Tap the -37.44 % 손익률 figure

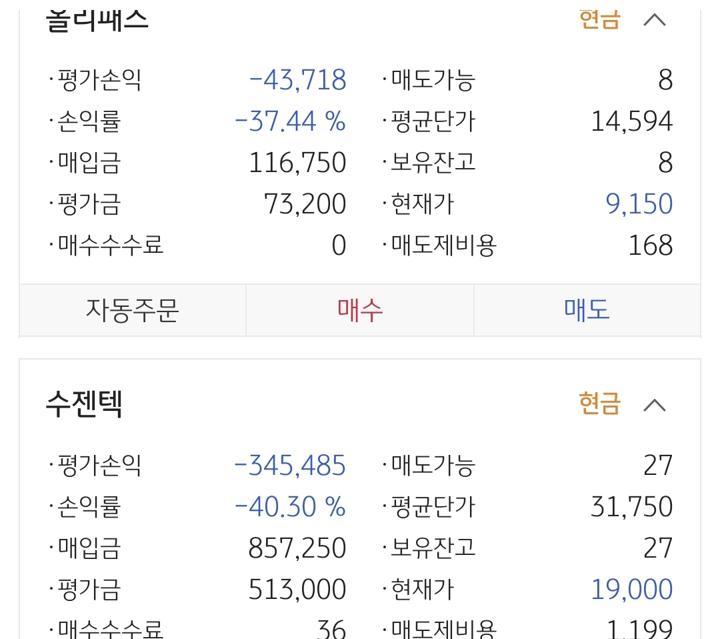290,122
